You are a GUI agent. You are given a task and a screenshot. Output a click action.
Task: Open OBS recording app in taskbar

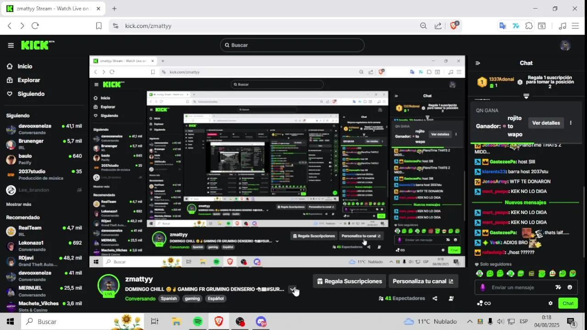240,322
